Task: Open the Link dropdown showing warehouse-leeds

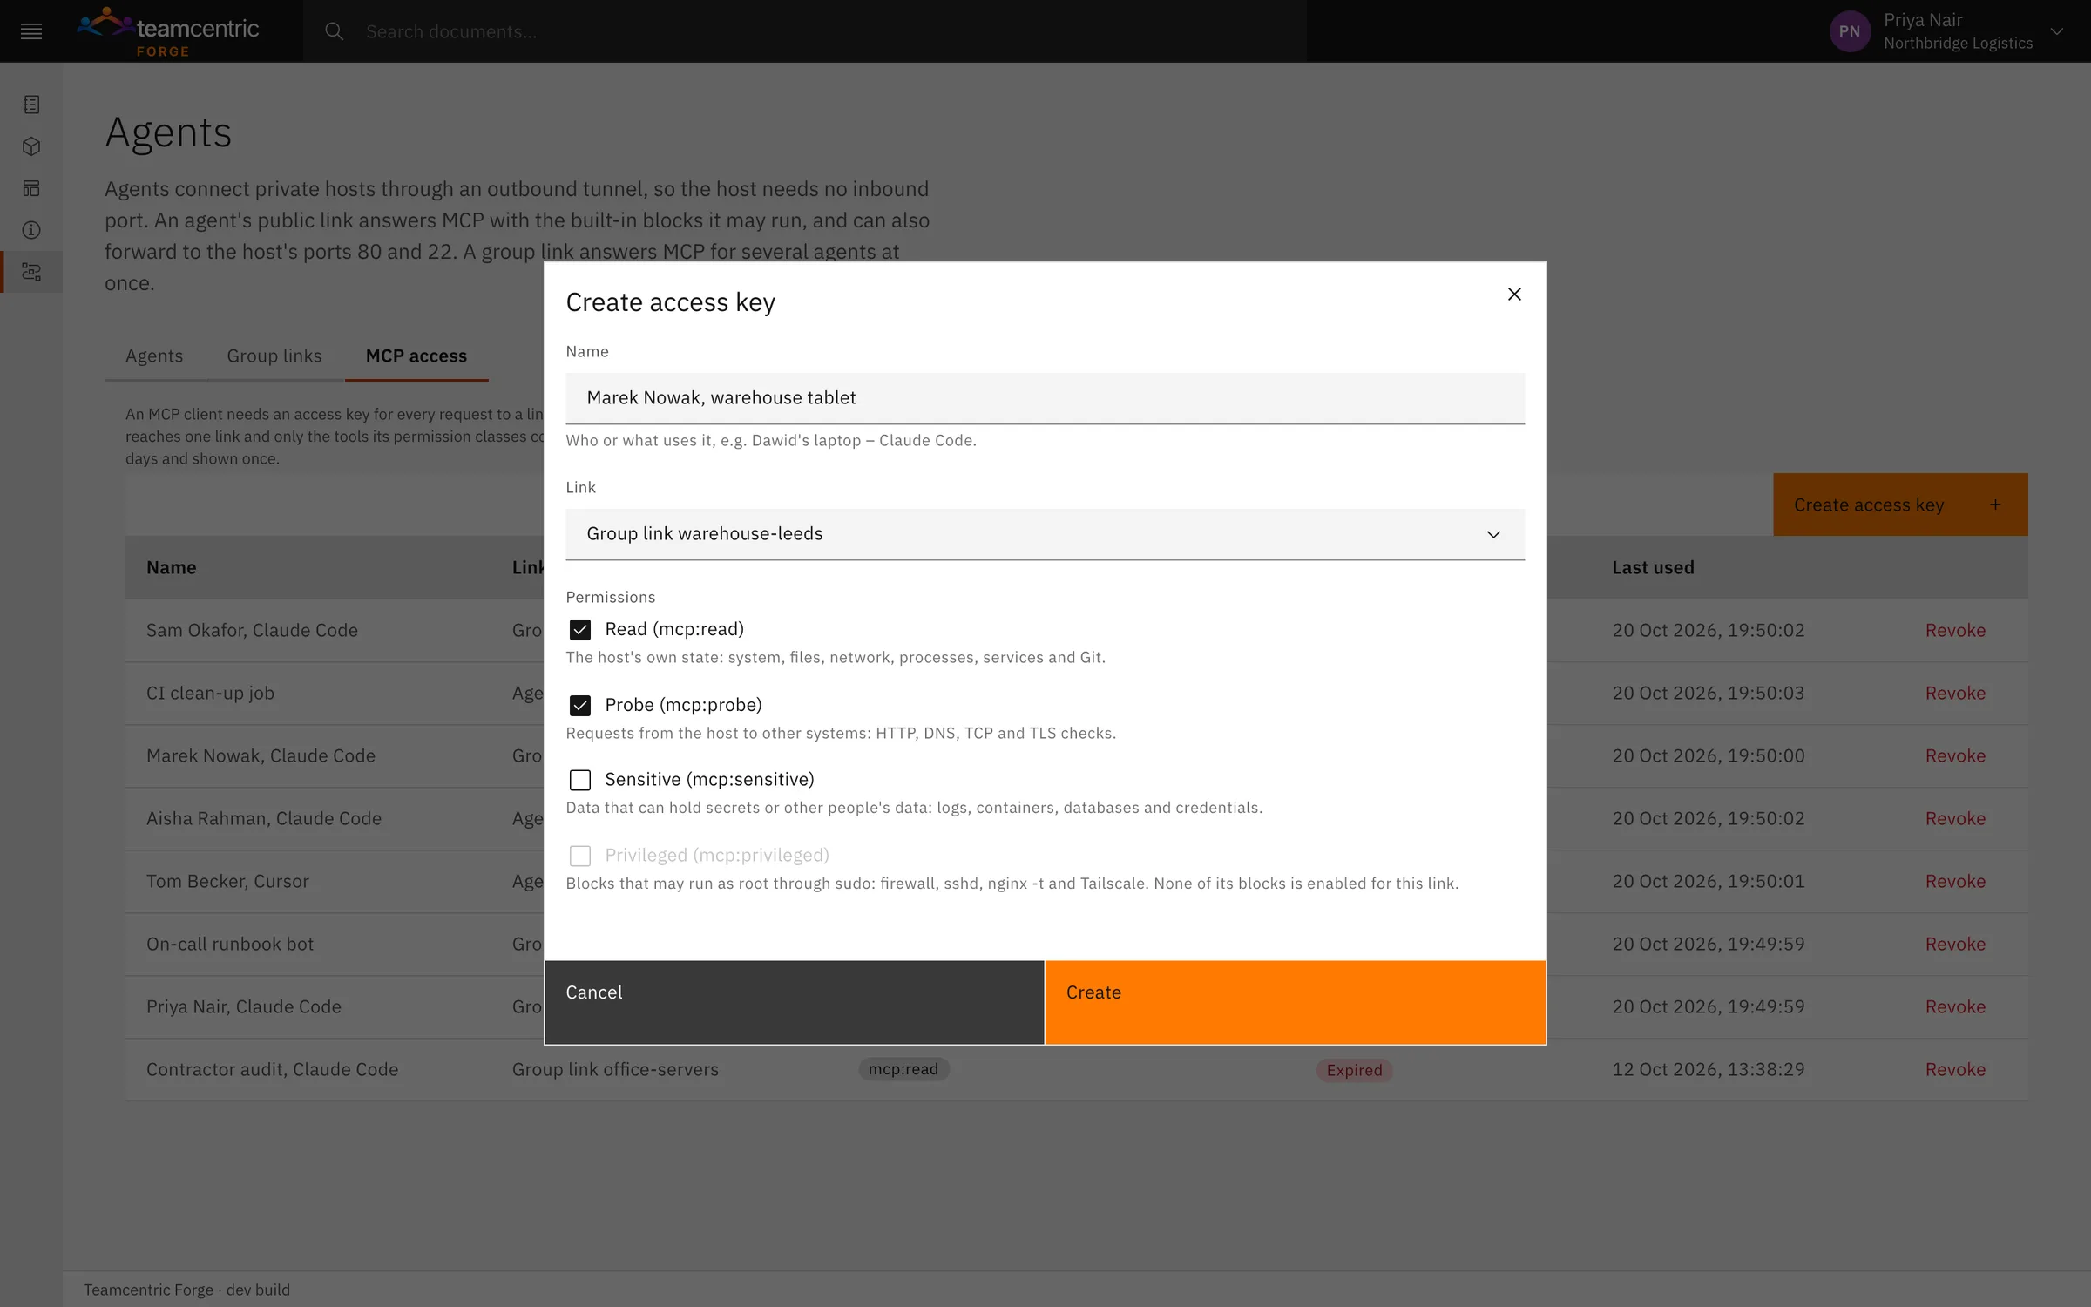Action: point(1045,534)
